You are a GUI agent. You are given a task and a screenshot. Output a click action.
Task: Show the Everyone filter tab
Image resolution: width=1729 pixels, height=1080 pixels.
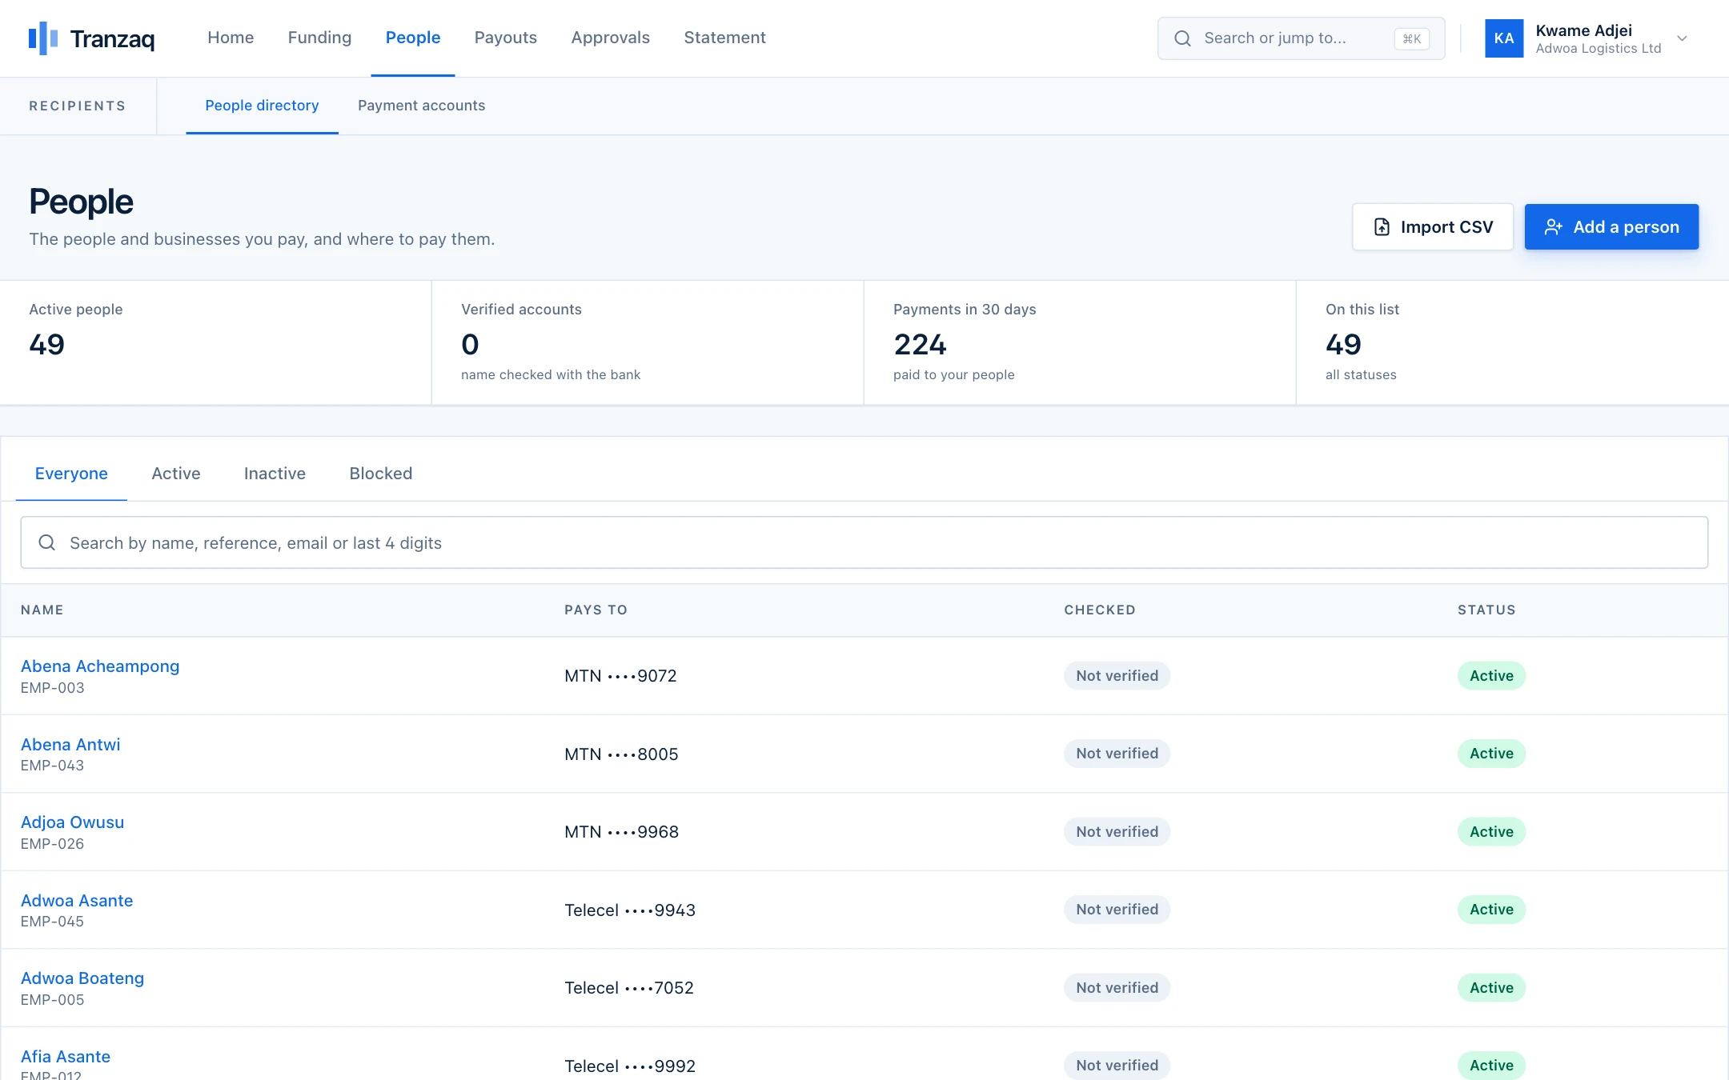click(x=71, y=474)
